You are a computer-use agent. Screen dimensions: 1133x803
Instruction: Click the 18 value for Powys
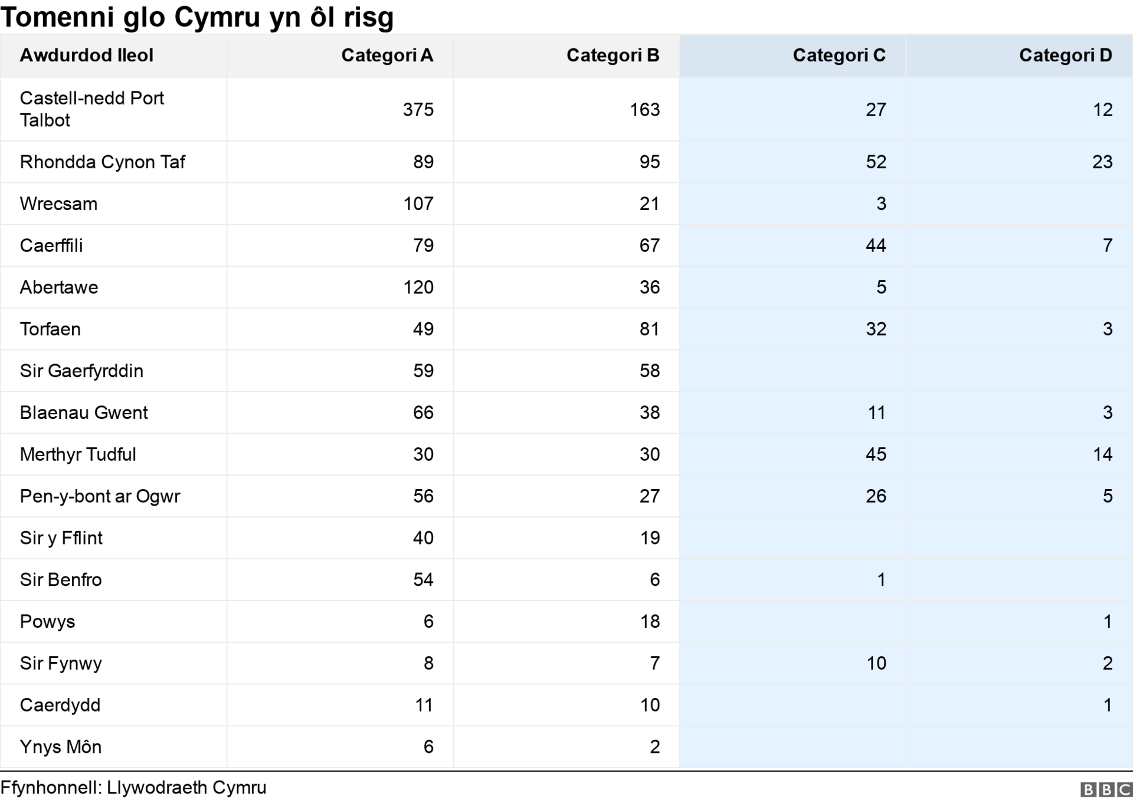click(x=650, y=622)
